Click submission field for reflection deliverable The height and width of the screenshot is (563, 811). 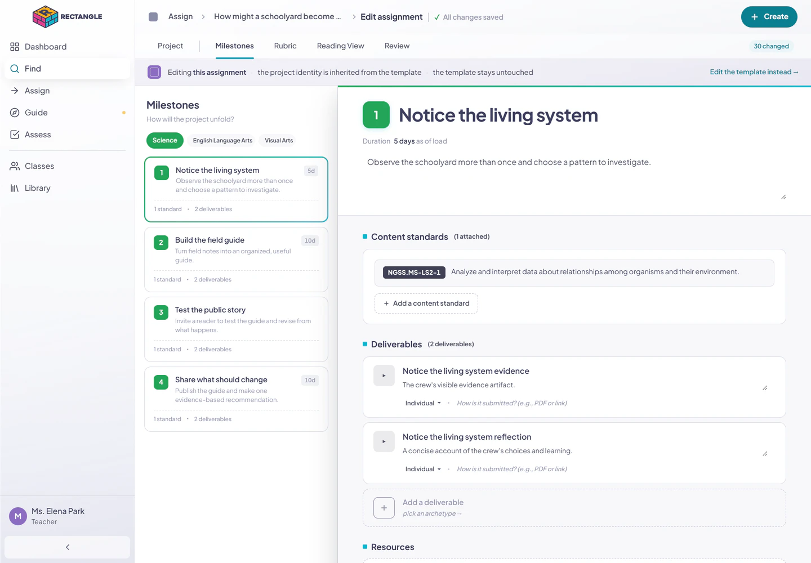pyautogui.click(x=511, y=469)
